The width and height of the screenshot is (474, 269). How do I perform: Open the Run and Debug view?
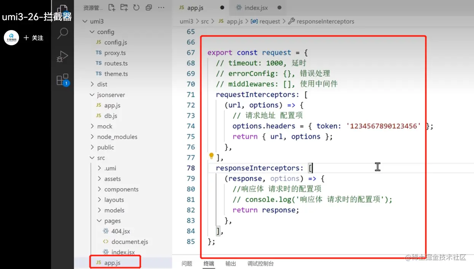point(62,56)
